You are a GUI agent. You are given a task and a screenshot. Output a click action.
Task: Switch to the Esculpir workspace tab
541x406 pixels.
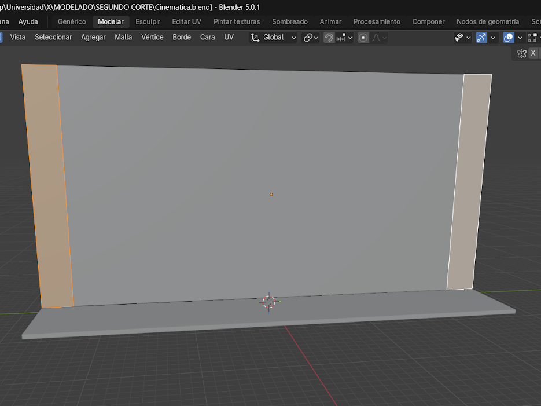(148, 21)
